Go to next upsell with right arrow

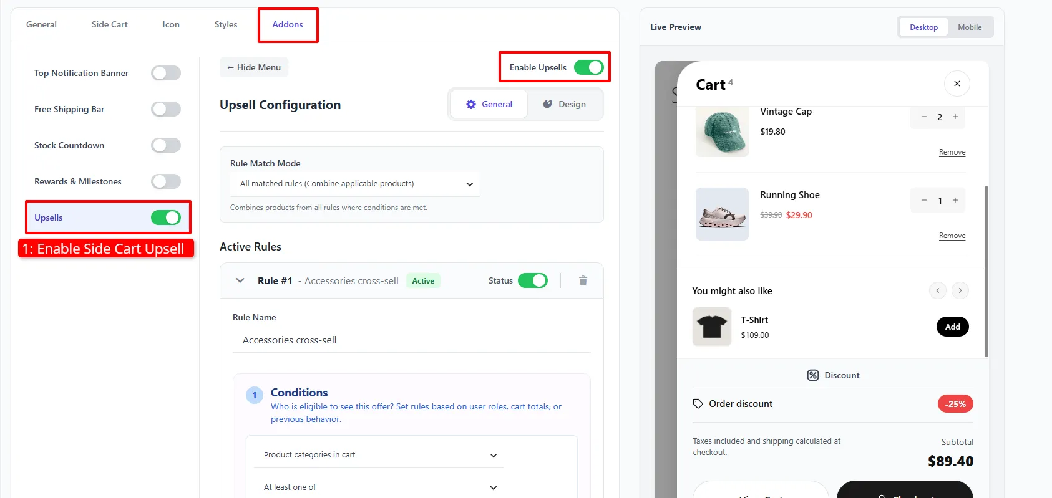click(x=960, y=290)
